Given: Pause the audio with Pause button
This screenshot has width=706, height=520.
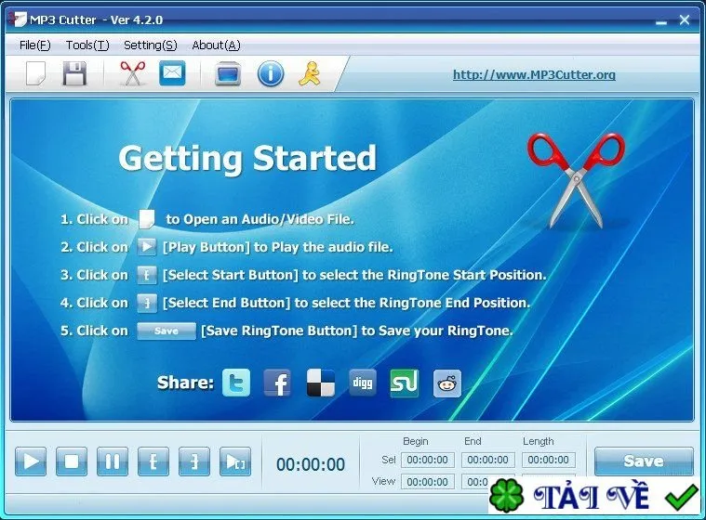Looking at the screenshot, I should [x=113, y=461].
